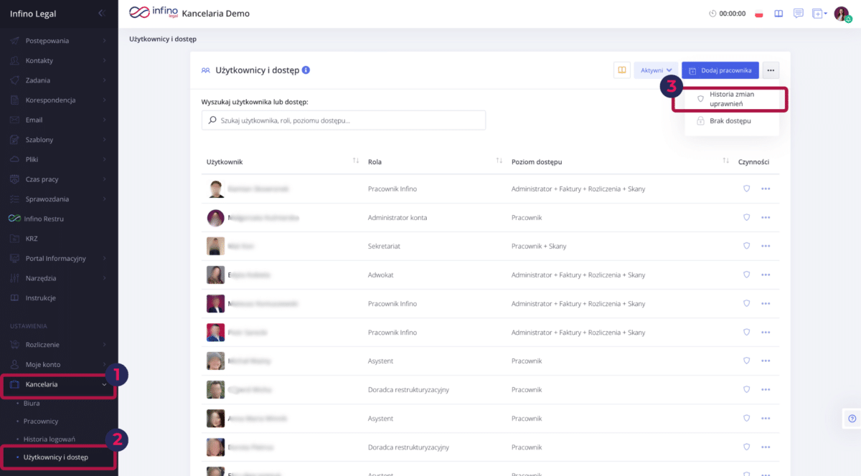Image resolution: width=861 pixels, height=476 pixels.
Task: Focus the Szukaj użytkownika search field
Action: (344, 120)
